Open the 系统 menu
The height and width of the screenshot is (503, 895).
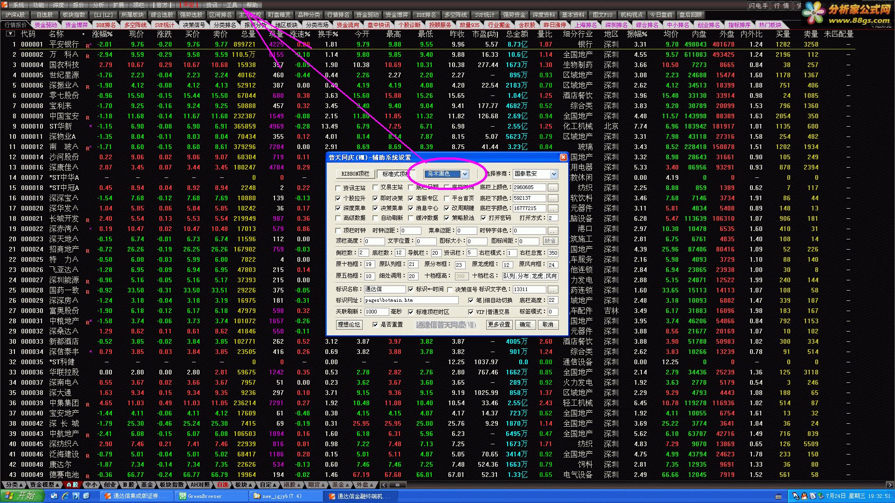coord(19,5)
